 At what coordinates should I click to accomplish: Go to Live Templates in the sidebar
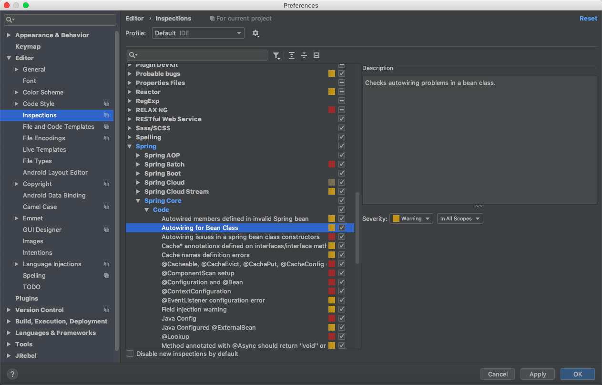[44, 150]
